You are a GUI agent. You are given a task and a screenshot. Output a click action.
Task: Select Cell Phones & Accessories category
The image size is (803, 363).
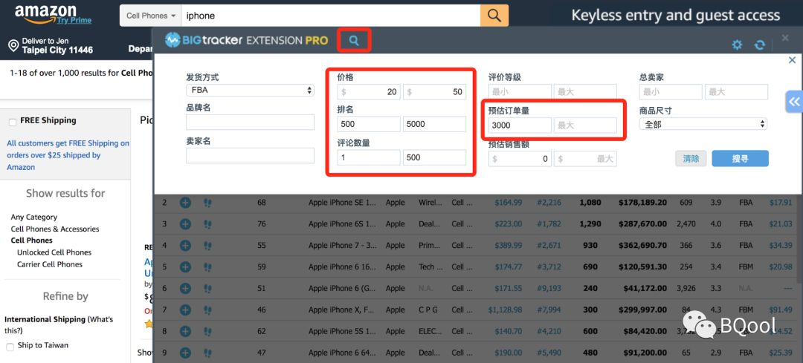55,229
